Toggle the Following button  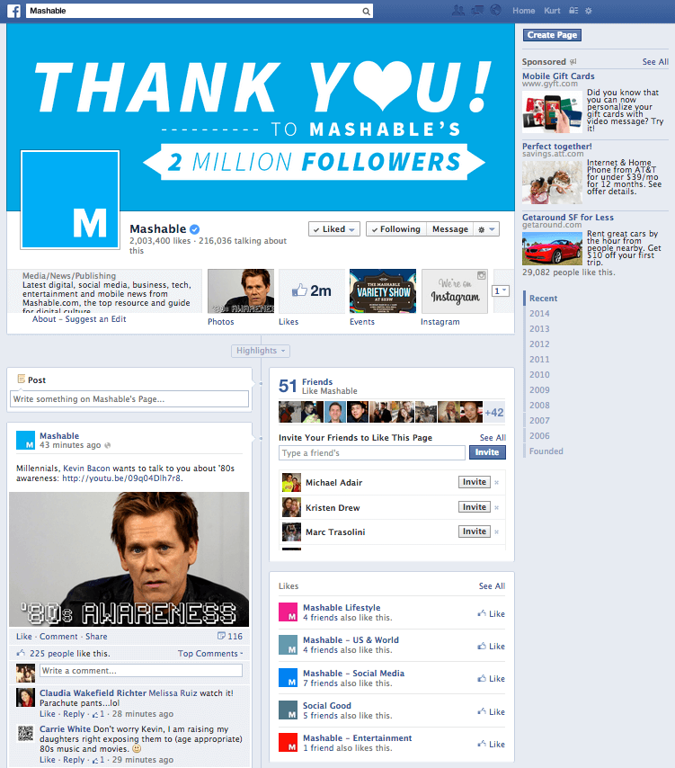395,229
